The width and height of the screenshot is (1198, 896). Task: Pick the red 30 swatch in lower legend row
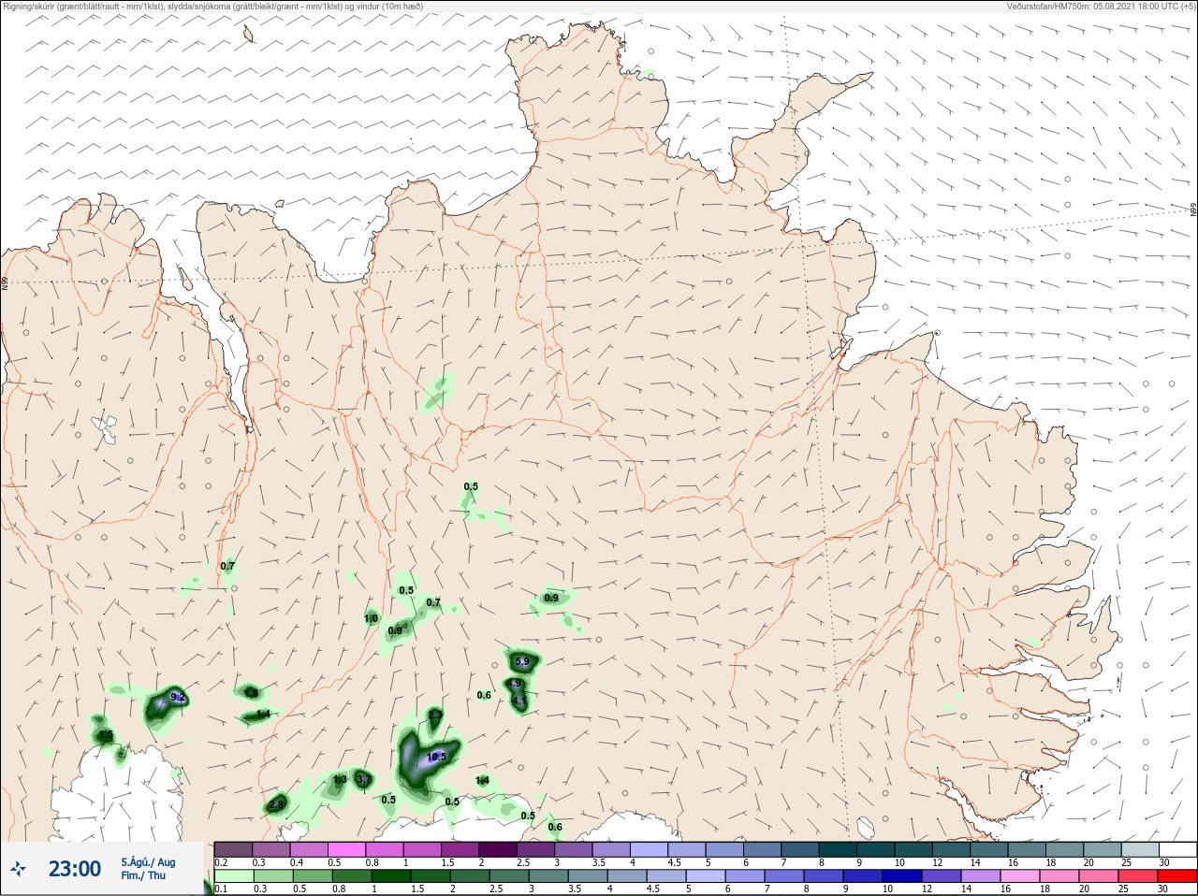(1178, 877)
